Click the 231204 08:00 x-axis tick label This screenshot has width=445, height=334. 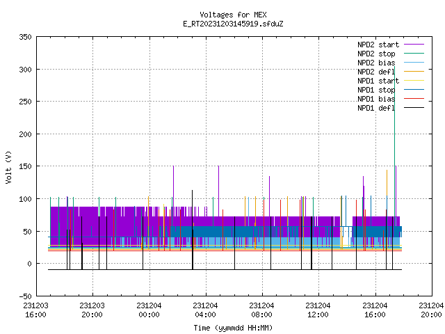click(x=261, y=310)
